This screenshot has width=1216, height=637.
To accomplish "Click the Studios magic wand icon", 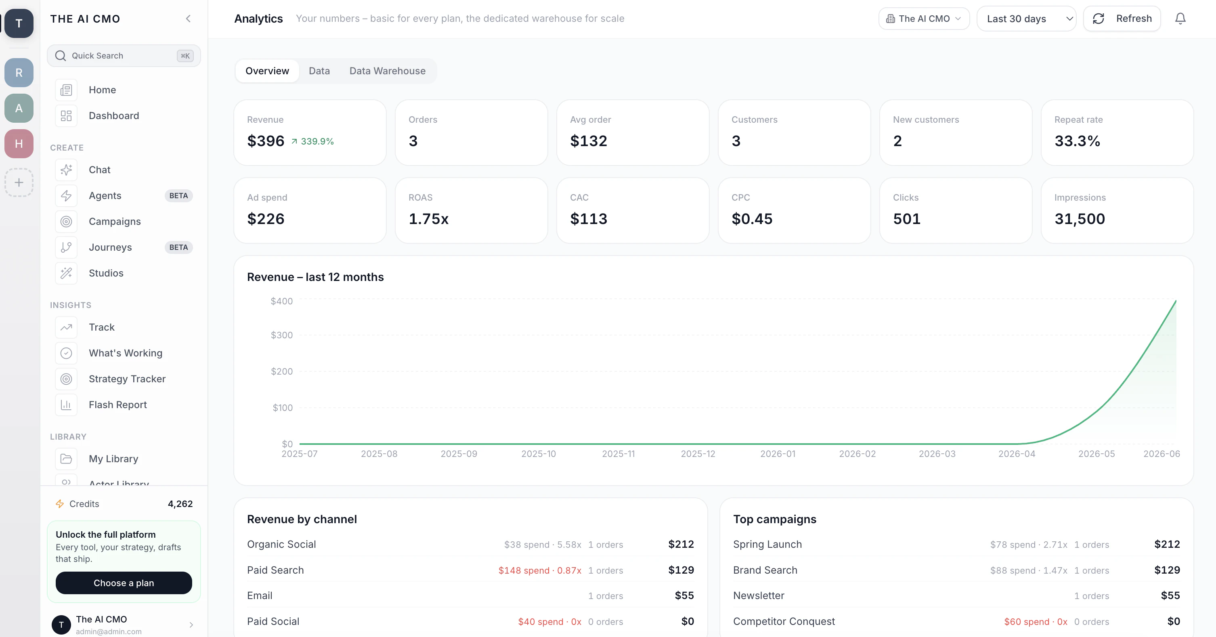I will (66, 273).
